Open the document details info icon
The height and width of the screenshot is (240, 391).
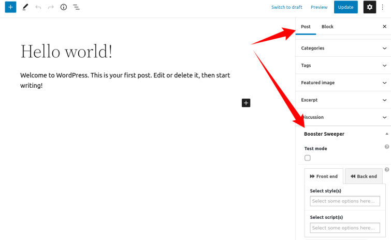(64, 7)
